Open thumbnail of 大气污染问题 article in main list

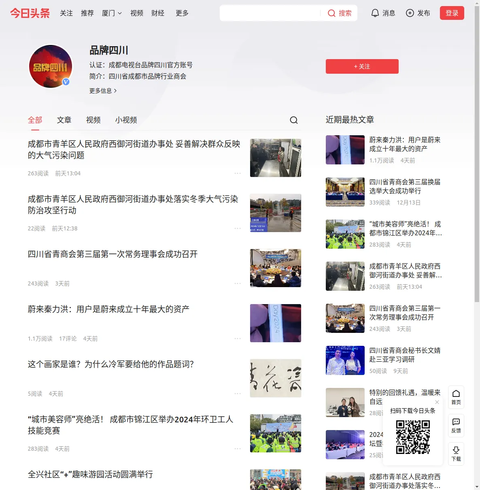[x=276, y=158]
